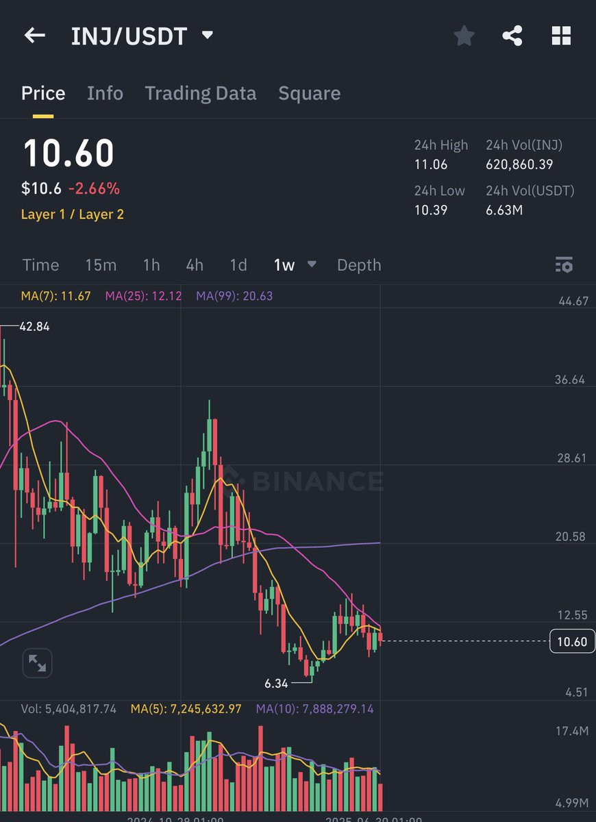Switch to the Info tab
This screenshot has height=822, width=596.
coord(105,93)
